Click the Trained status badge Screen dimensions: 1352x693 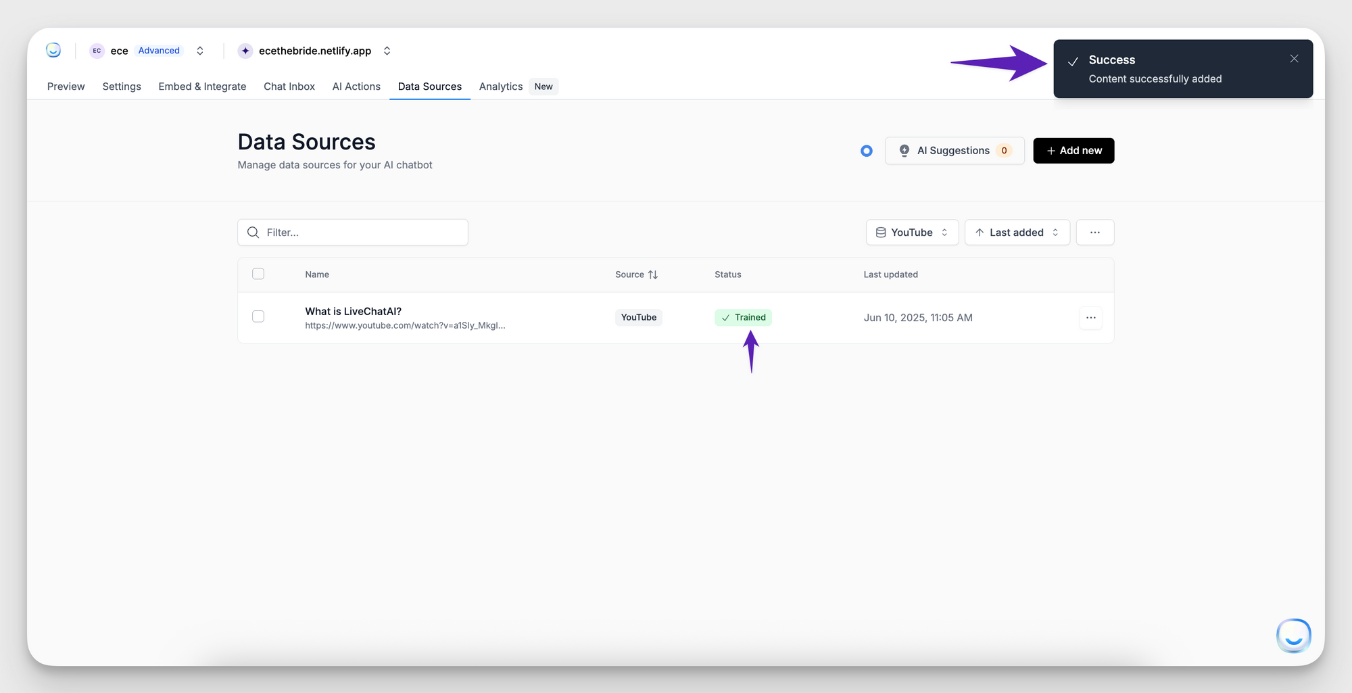pyautogui.click(x=743, y=318)
